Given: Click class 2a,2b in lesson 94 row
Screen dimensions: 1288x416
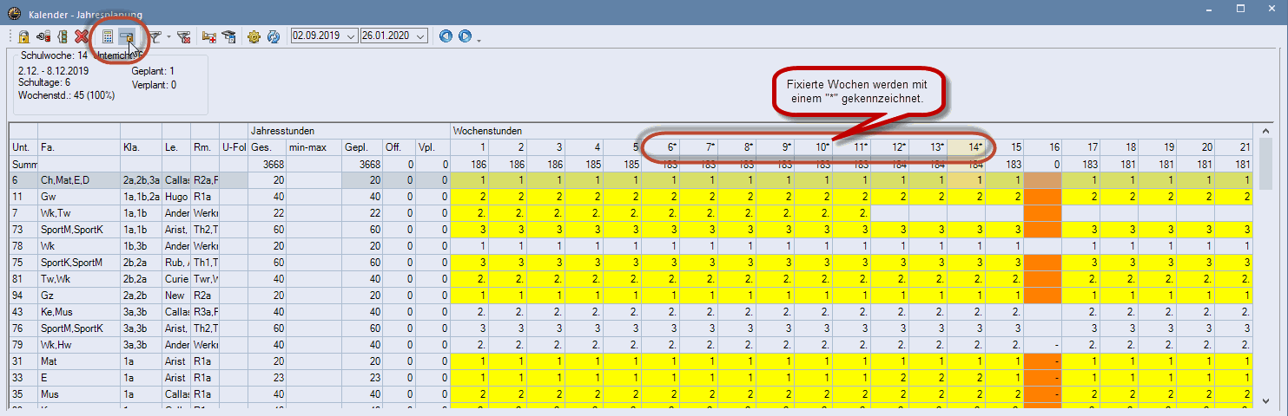Looking at the screenshot, I should pos(141,295).
